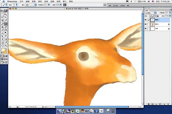Select the Type (T) tool
The width and height of the screenshot is (172, 114).
[6, 36]
